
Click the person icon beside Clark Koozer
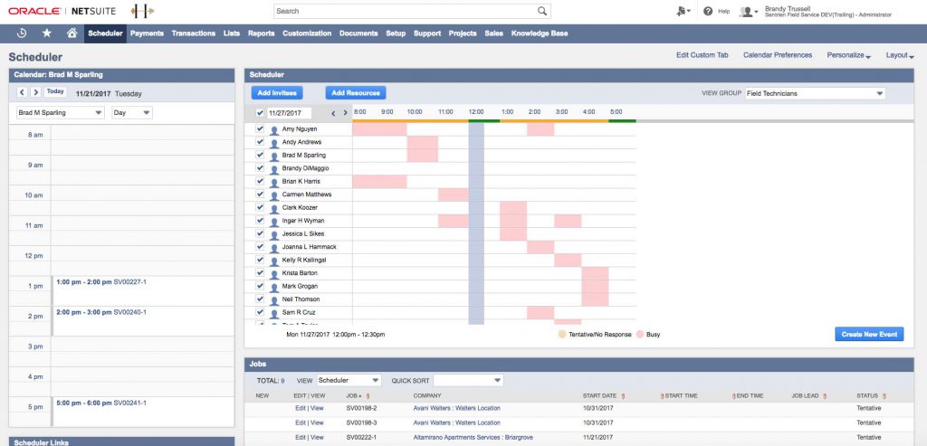click(x=273, y=209)
